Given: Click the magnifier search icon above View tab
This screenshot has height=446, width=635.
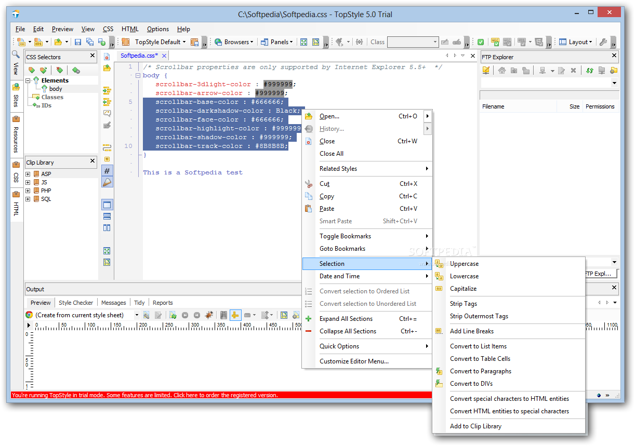Looking at the screenshot, I should point(16,53).
